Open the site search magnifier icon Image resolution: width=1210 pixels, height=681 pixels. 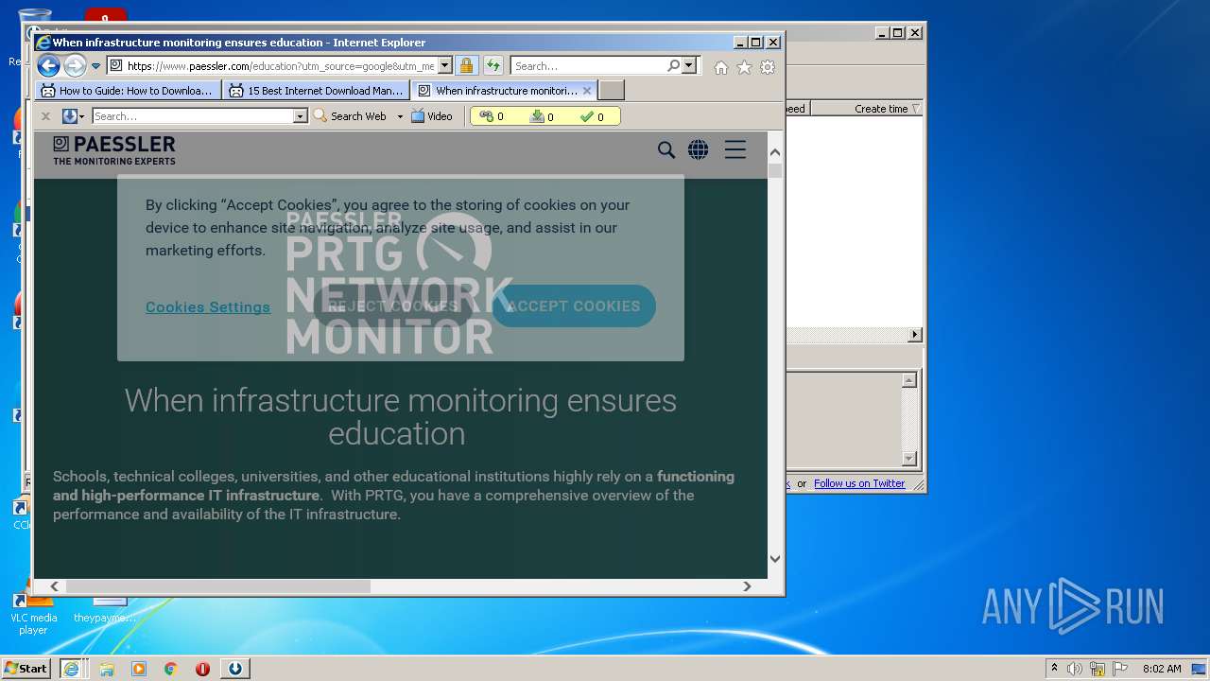point(666,149)
